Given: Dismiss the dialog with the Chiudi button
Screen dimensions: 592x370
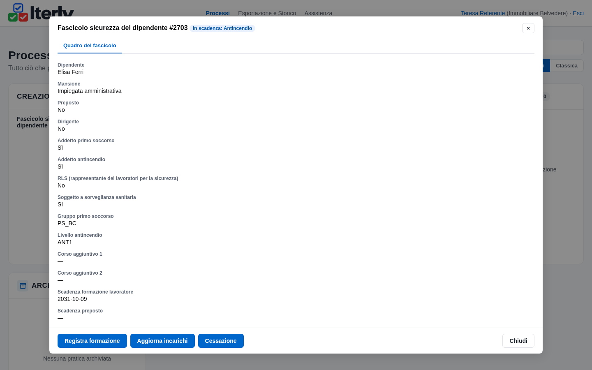Looking at the screenshot, I should [518, 341].
